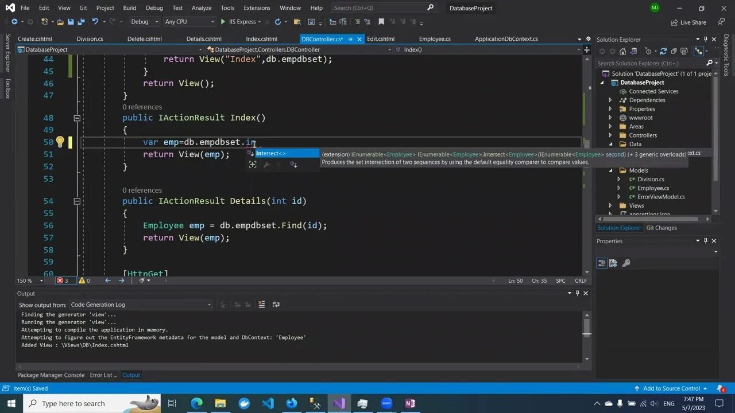Image resolution: width=735 pixels, height=413 pixels.
Task: Open the Package Manager Console tab
Action: [51, 375]
